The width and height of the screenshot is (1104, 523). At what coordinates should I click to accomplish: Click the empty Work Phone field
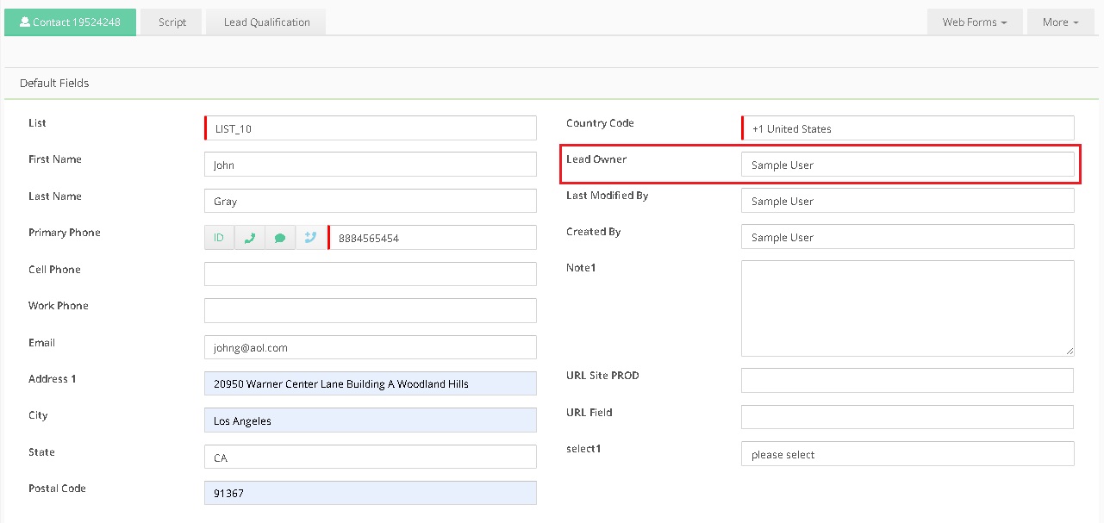point(371,310)
